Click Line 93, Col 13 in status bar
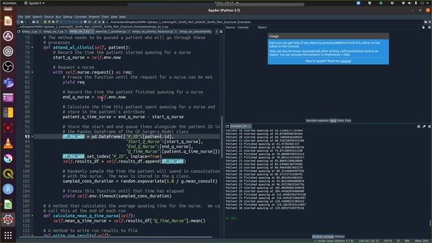The height and width of the screenshot is (243, 432). pos(369,241)
